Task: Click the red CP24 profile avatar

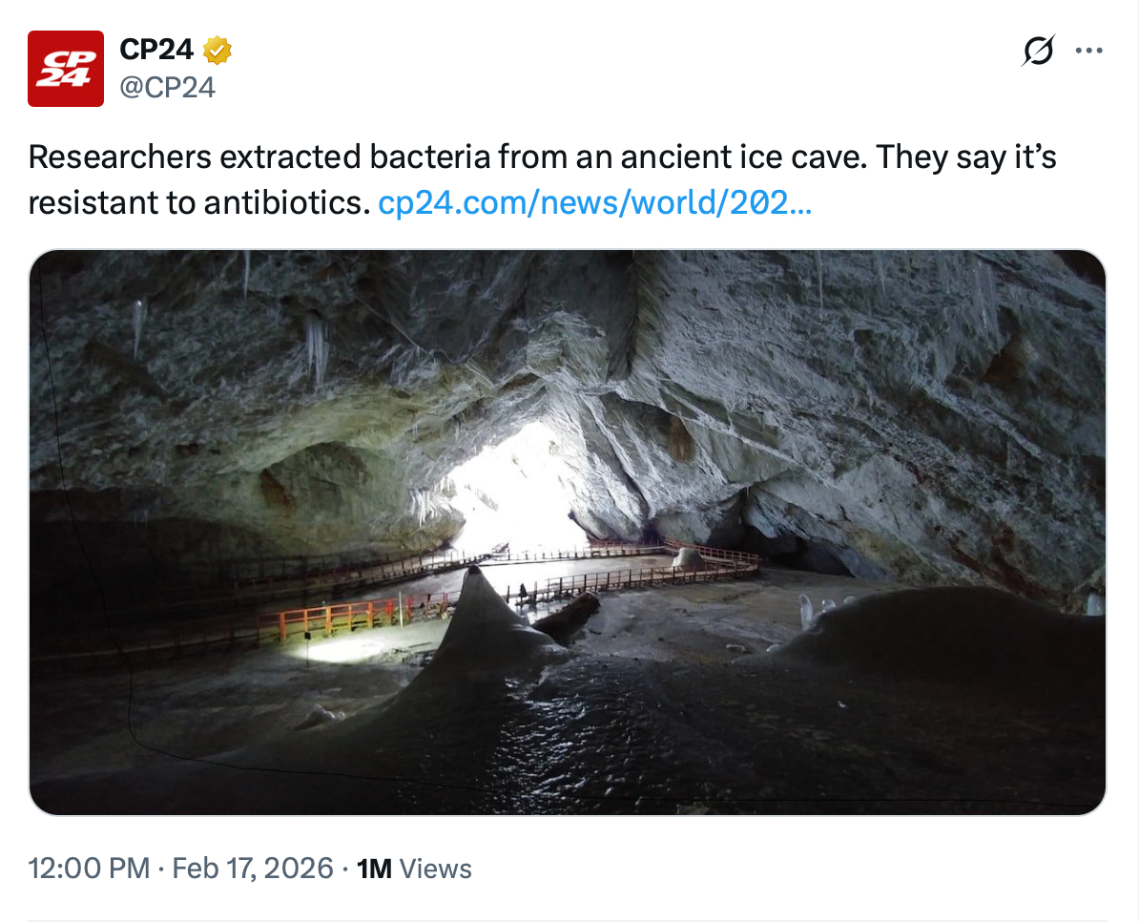Action: pos(65,69)
